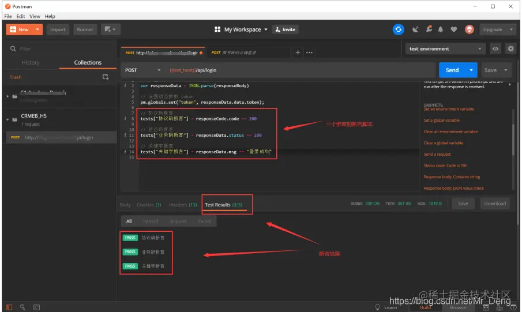Open the response Cookies tab
The width and height of the screenshot is (522, 312).
click(149, 205)
